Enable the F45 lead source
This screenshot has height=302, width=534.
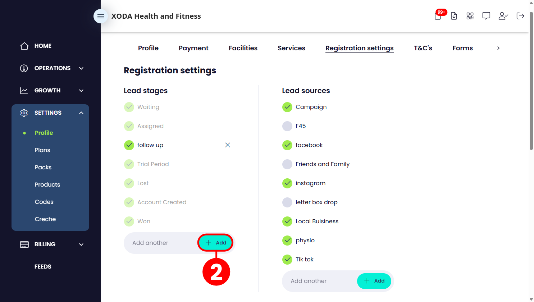[x=287, y=126]
